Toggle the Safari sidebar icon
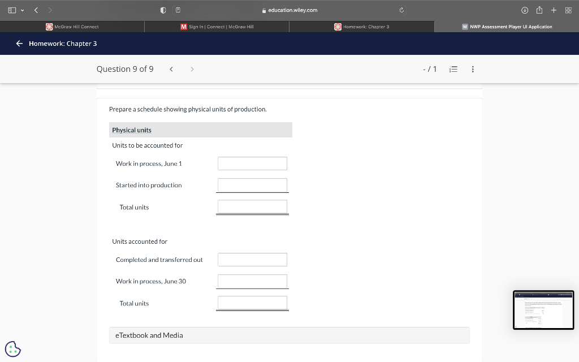This screenshot has width=579, height=362. pyautogui.click(x=12, y=10)
